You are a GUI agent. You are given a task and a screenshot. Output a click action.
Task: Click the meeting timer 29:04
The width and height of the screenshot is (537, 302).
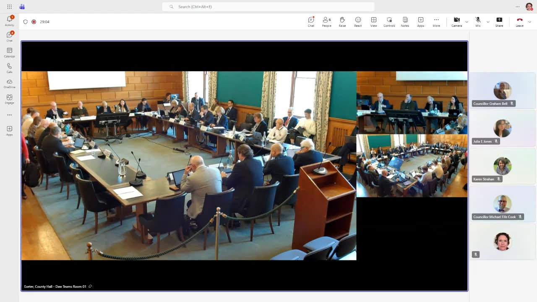click(44, 22)
